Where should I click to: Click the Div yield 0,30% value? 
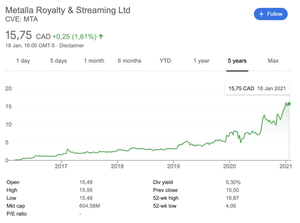click(233, 182)
